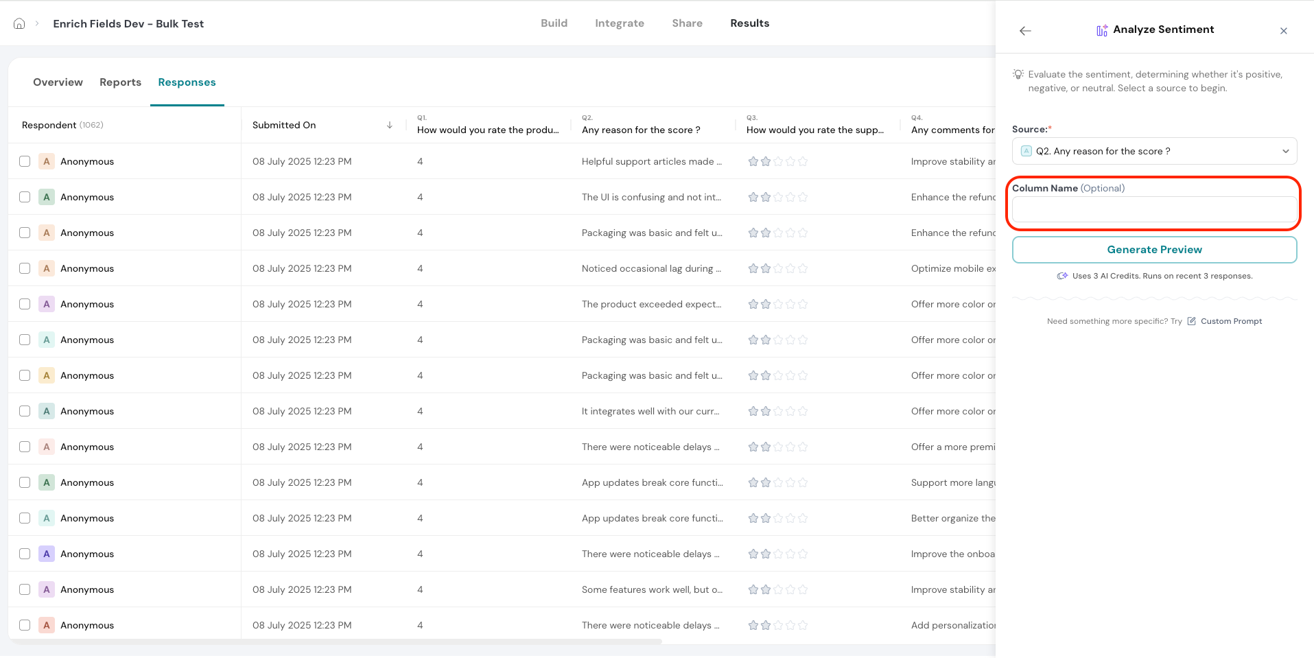The width and height of the screenshot is (1314, 658).
Task: Click the Custom Prompt edit icon
Action: (1192, 321)
